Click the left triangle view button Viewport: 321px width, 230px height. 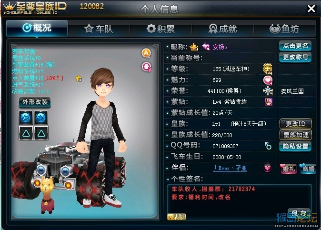pos(26,133)
